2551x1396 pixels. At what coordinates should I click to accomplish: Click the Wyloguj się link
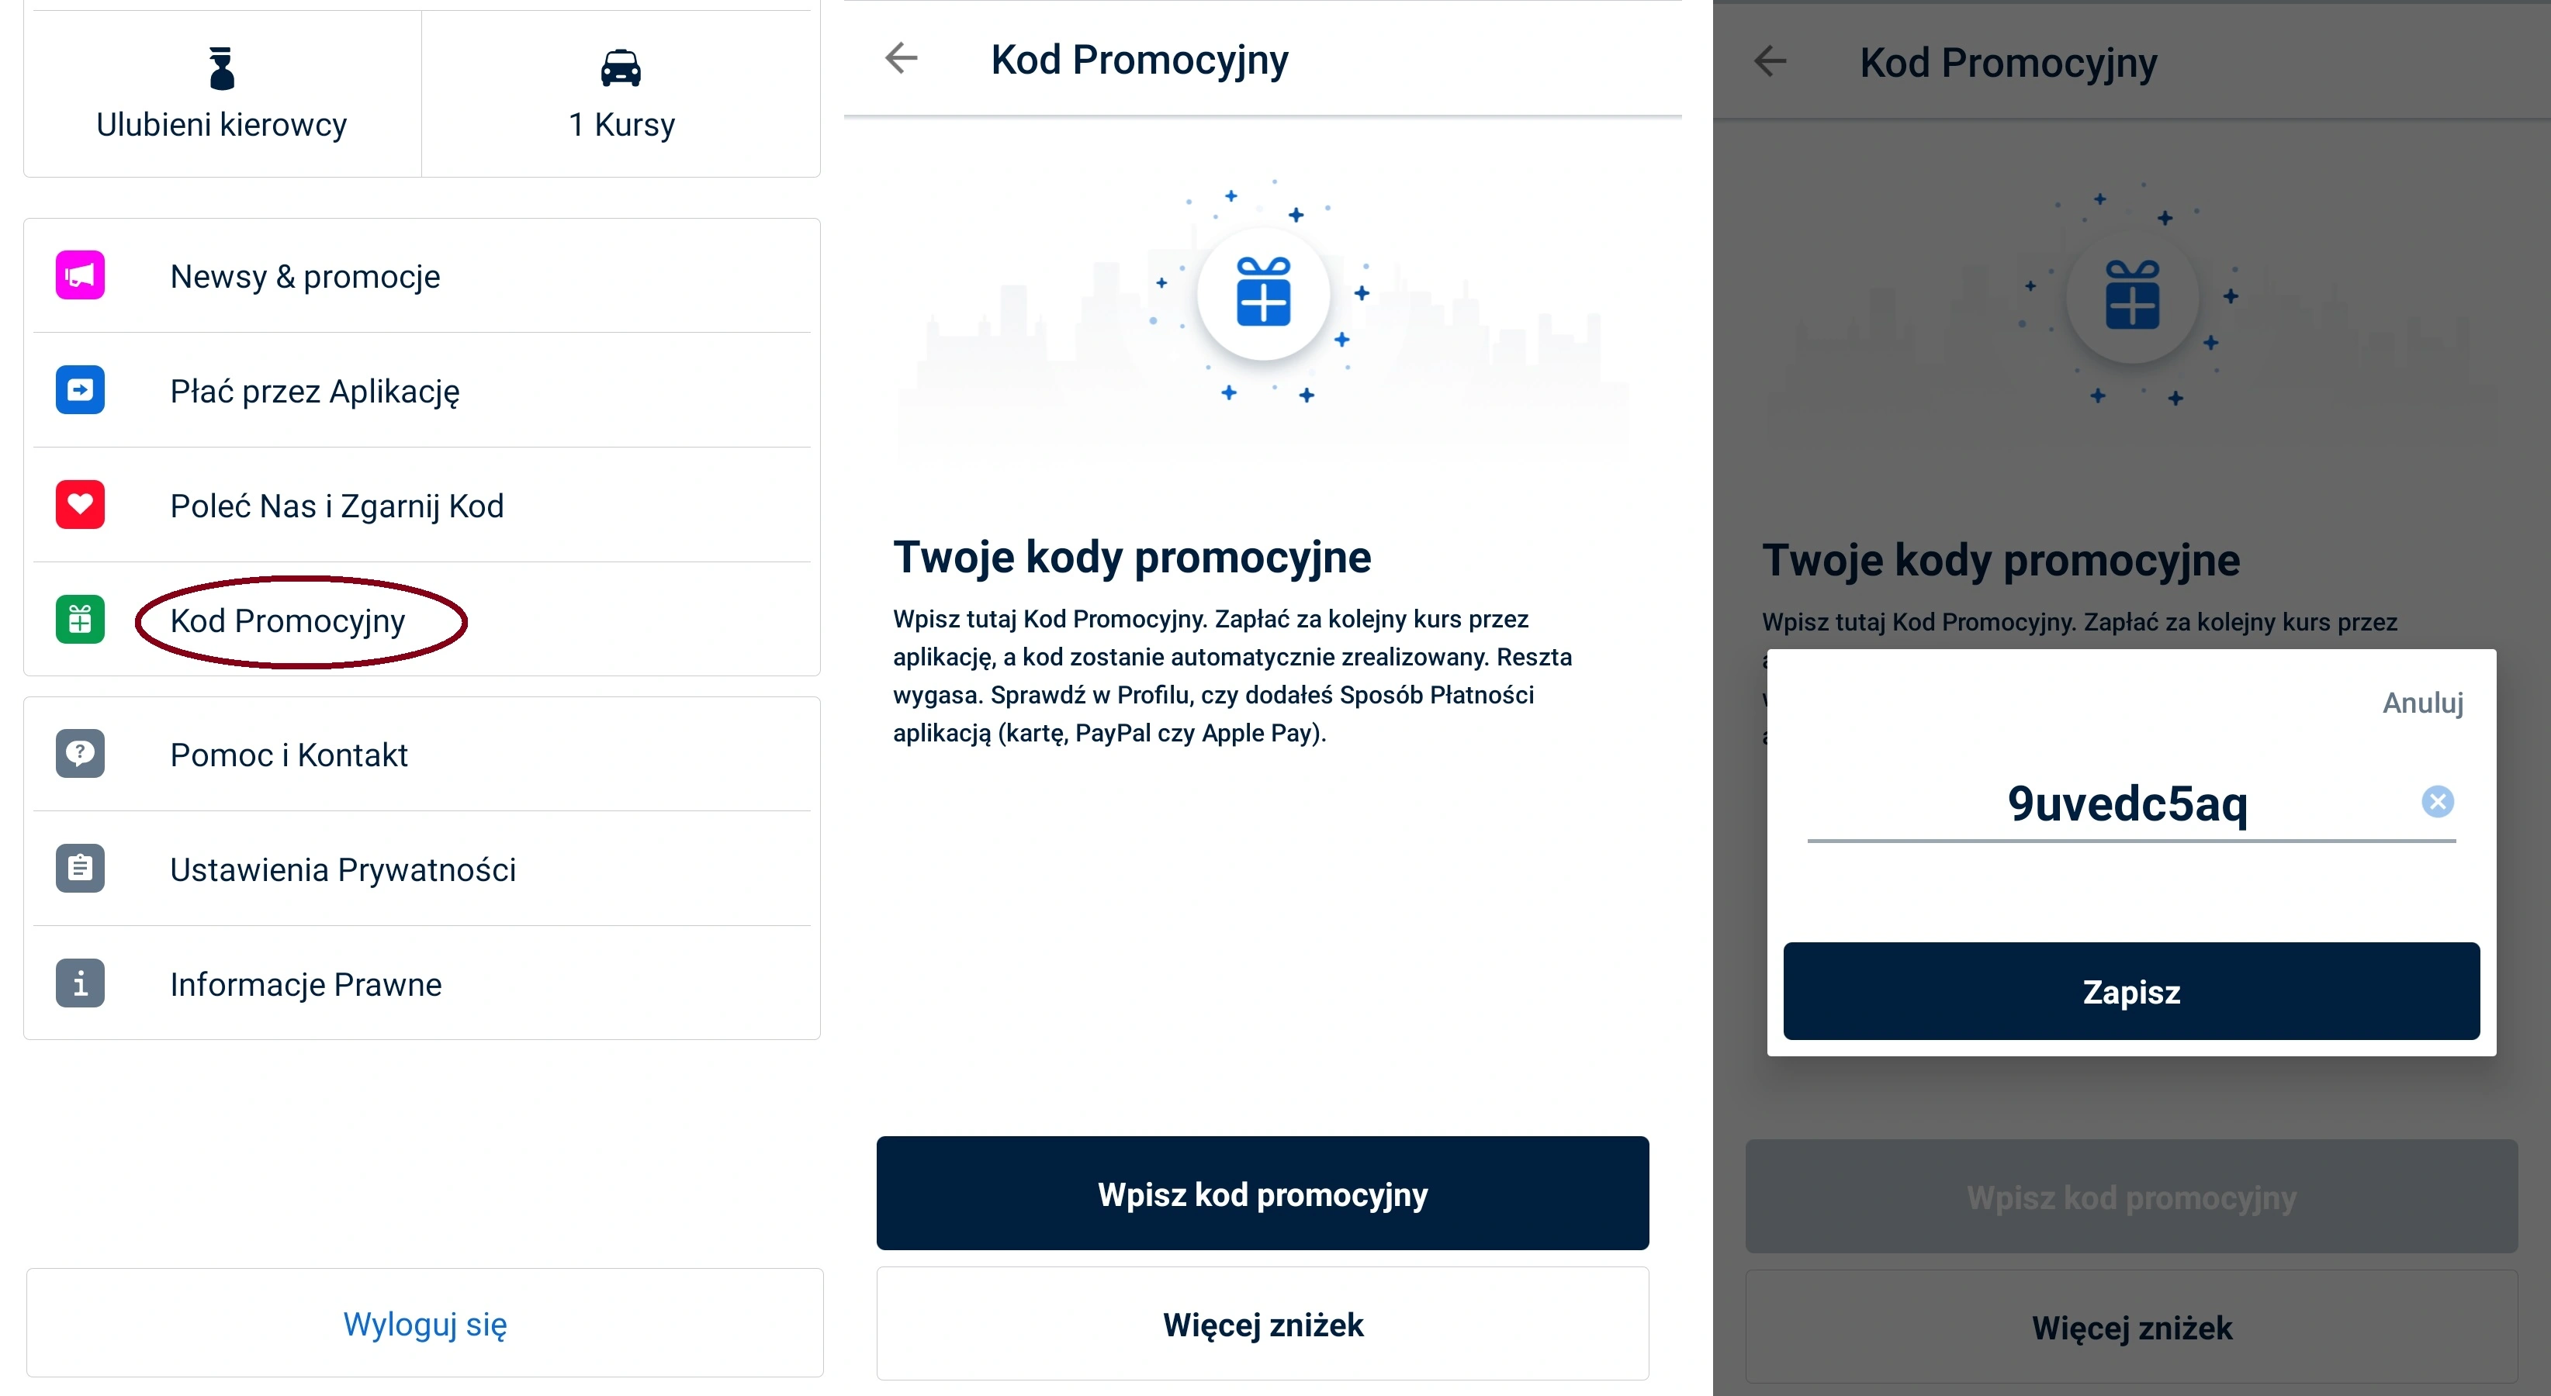coord(425,1324)
